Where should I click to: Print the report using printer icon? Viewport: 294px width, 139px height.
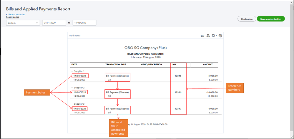pos(208,36)
